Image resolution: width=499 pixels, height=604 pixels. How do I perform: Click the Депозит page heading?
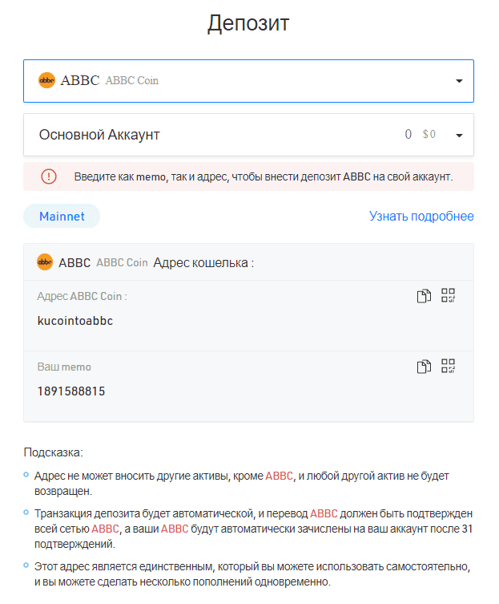248,23
